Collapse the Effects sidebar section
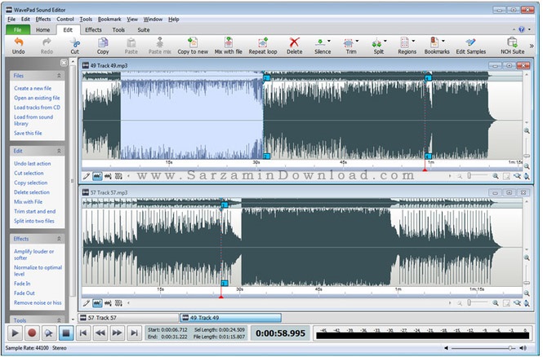This screenshot has height=357, width=543. 59,239
